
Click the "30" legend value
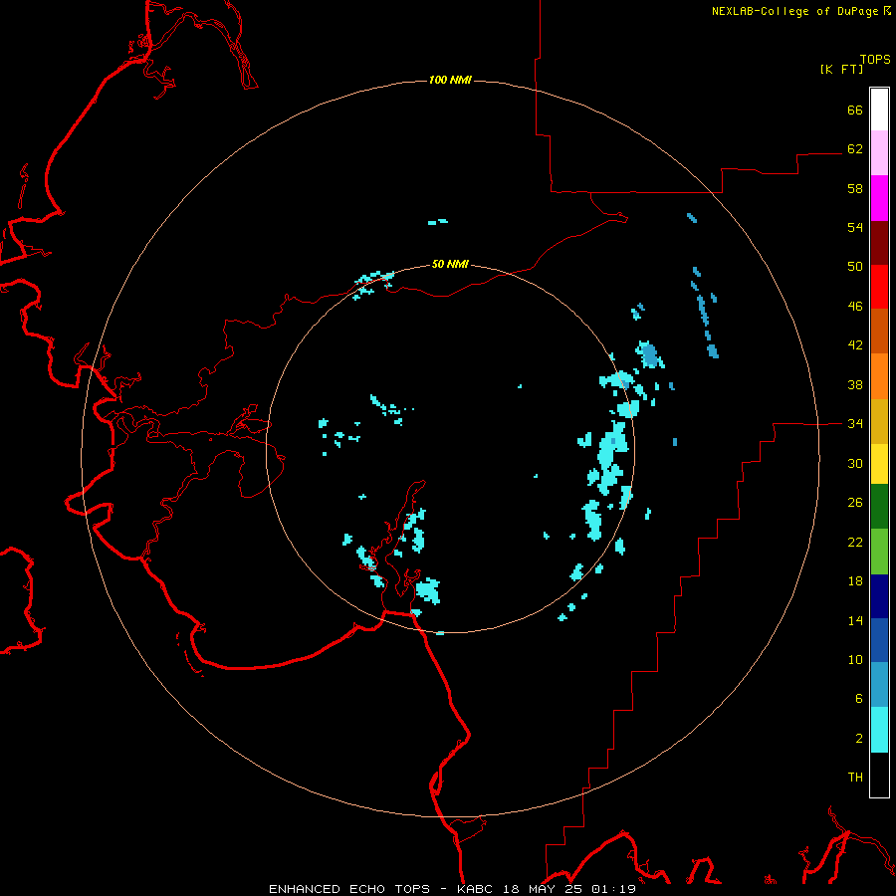(x=855, y=463)
